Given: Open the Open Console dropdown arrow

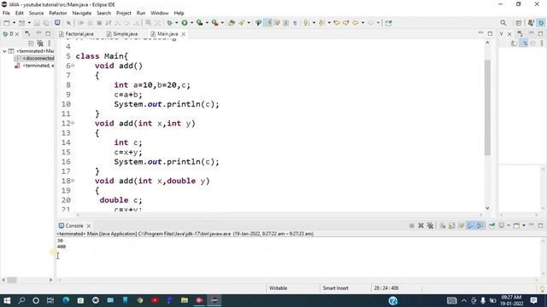Looking at the screenshot, I should coord(524,225).
